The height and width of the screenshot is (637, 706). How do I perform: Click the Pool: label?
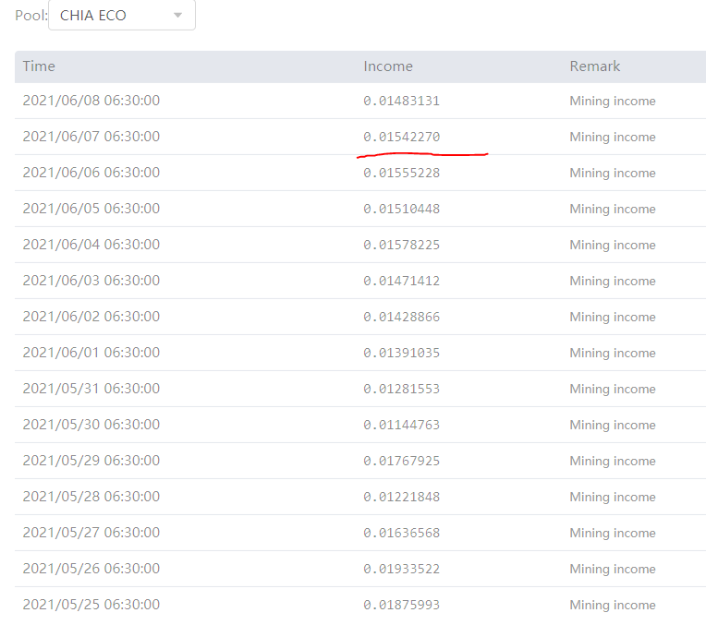pos(31,16)
